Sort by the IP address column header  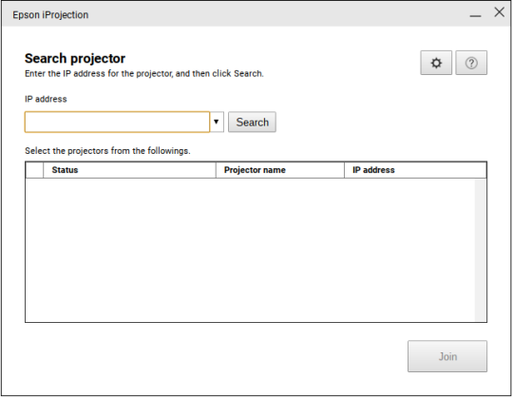click(x=415, y=170)
